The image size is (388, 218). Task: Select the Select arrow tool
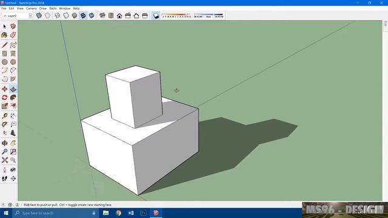click(x=4, y=27)
